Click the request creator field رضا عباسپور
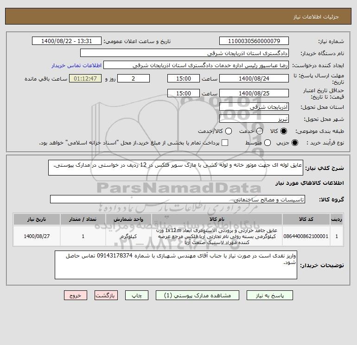Screen dimensions: 357x345 [x=196, y=65]
